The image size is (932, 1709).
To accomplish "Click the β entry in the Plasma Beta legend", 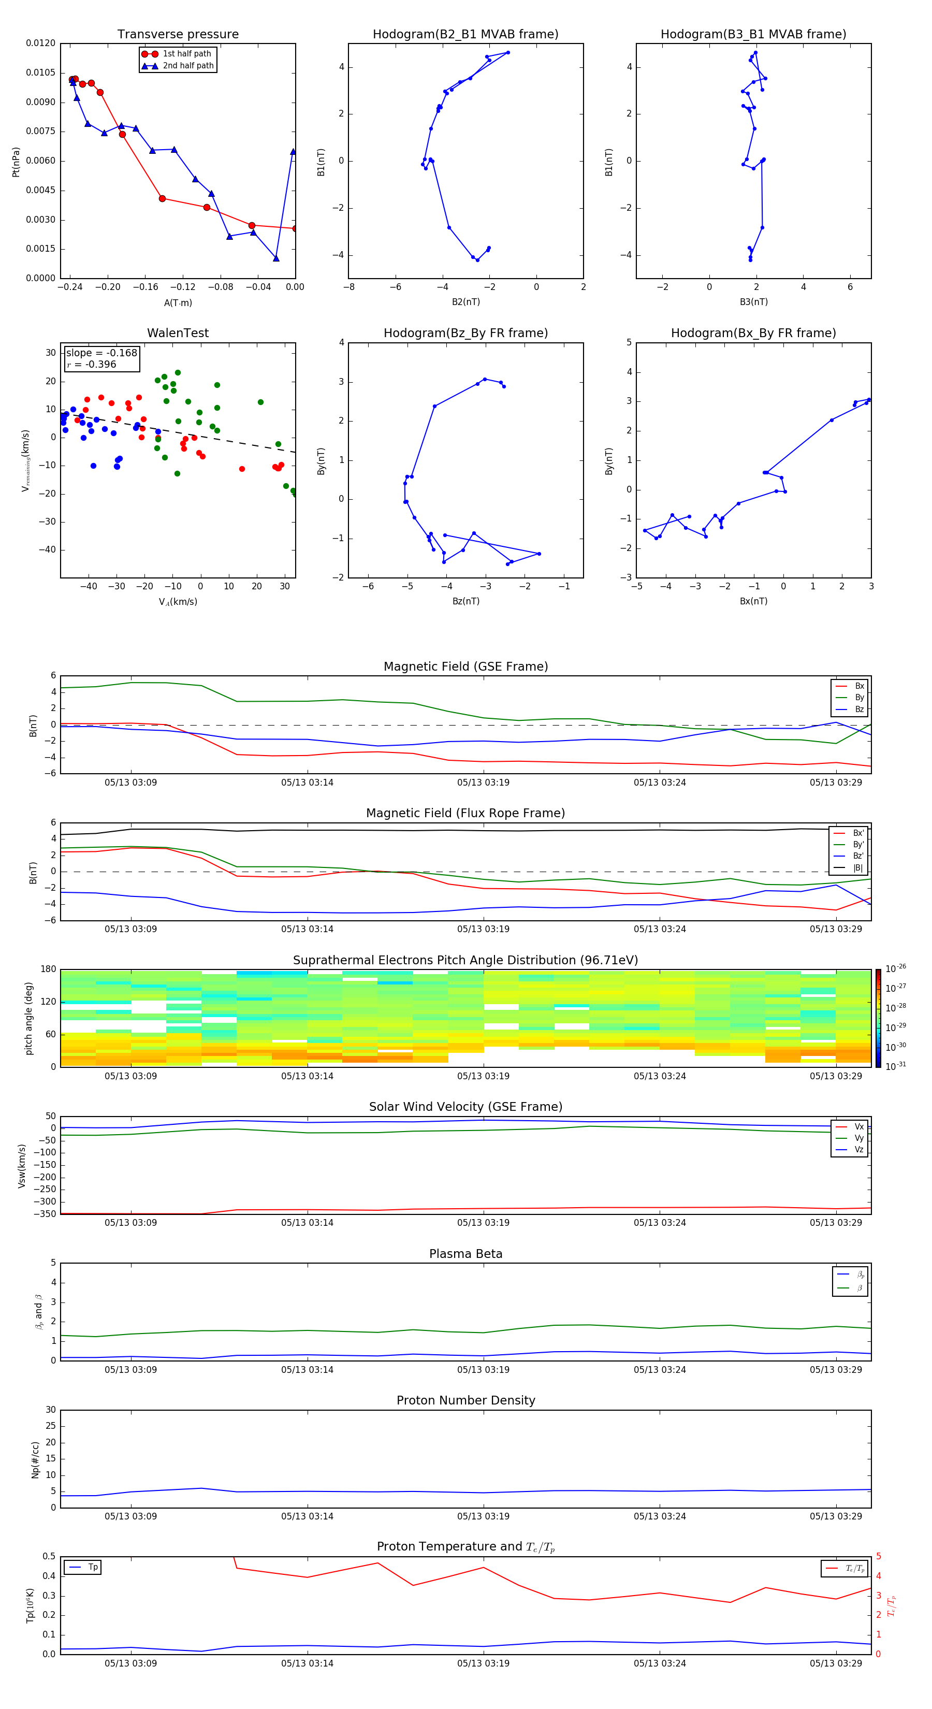I will 850,1288.
